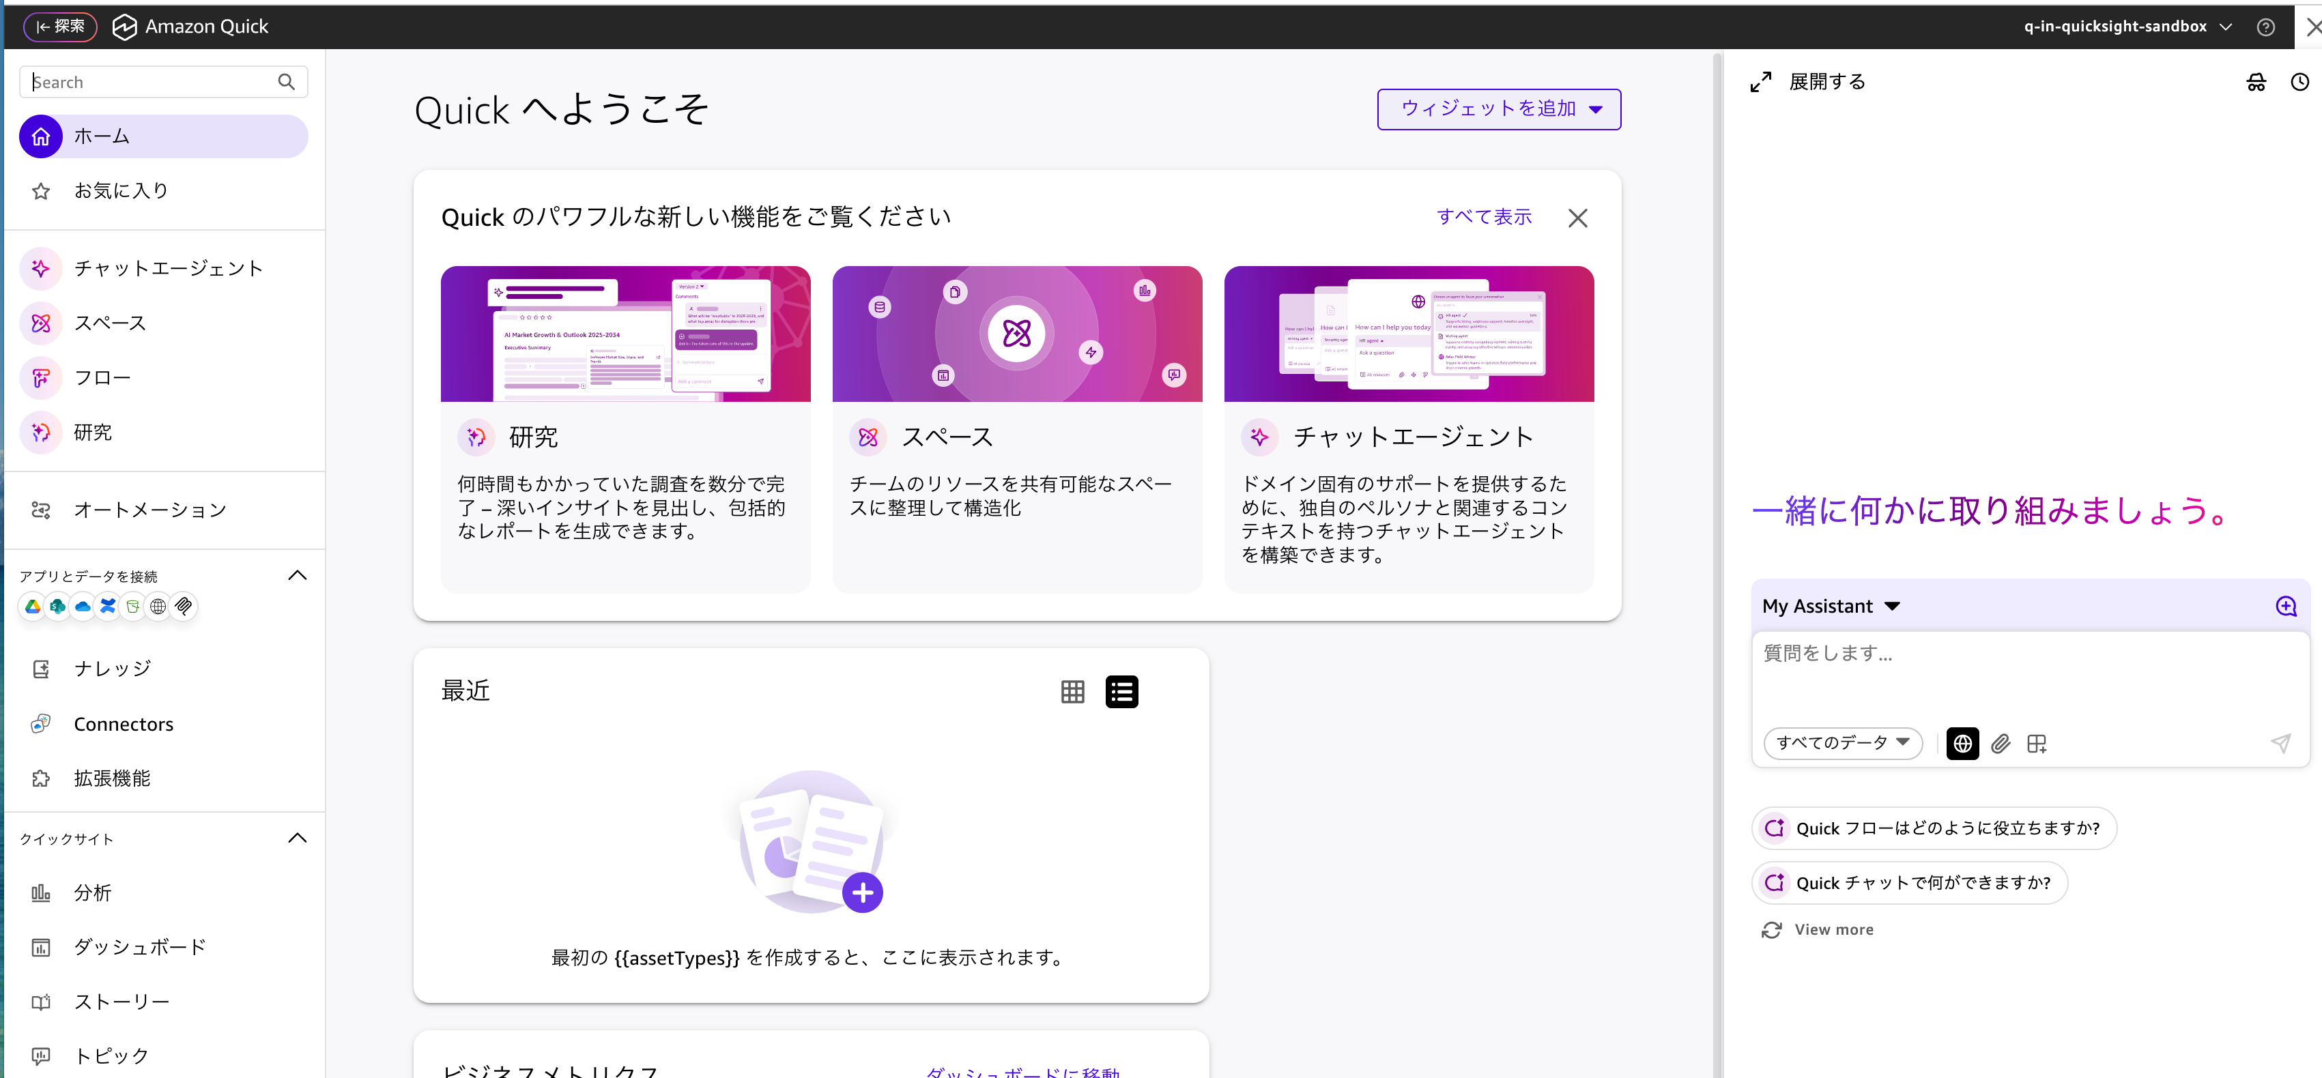This screenshot has width=2322, height=1078.
Task: Click the スペース card's atom icon
Action: 868,437
